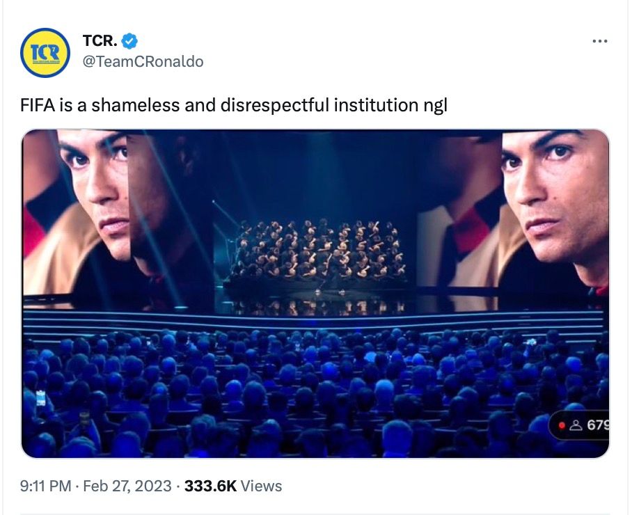
Task: Open the TCR profile avatar
Action: coord(46,52)
